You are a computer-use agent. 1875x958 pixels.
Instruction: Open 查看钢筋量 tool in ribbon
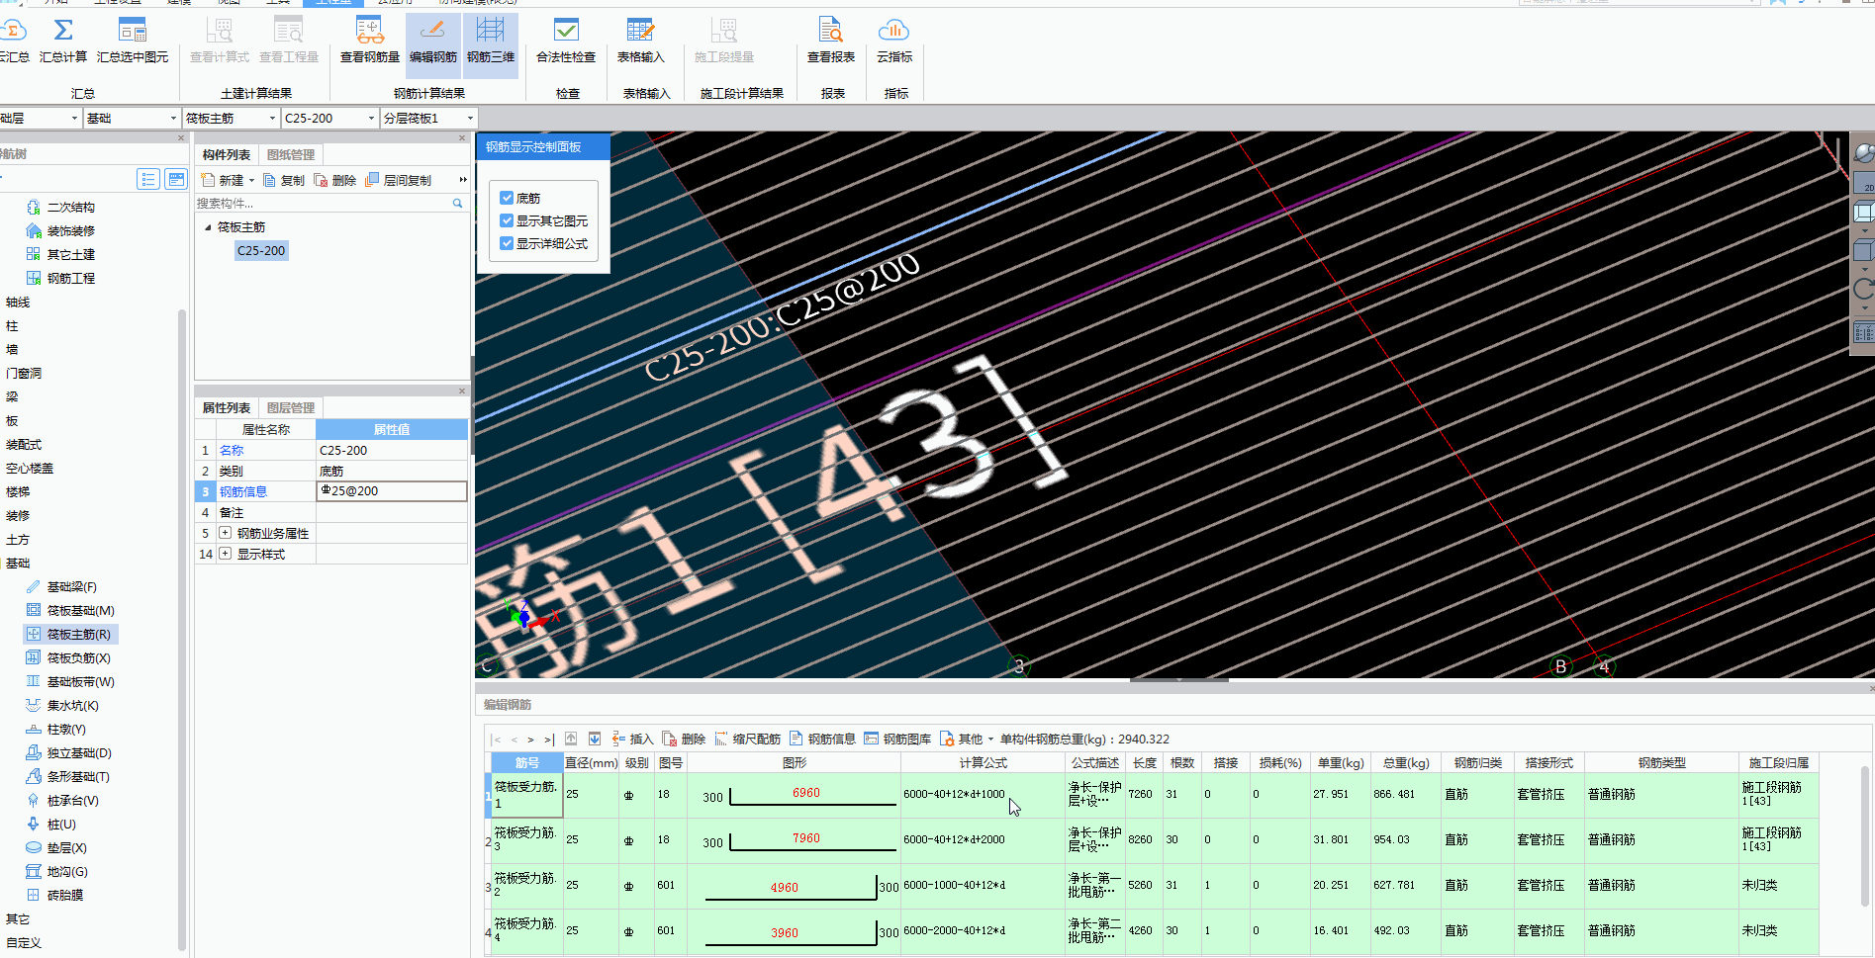369,40
